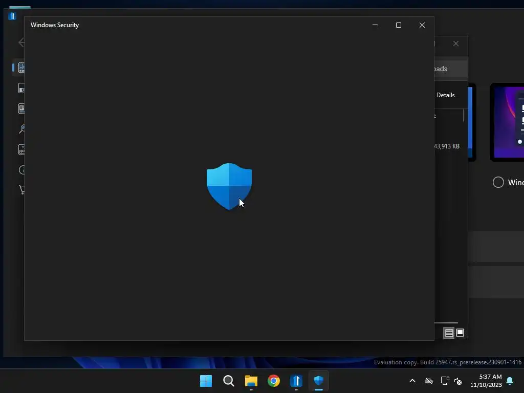Select the active top sidebar icon in background app
524x393 pixels.
coord(21,68)
